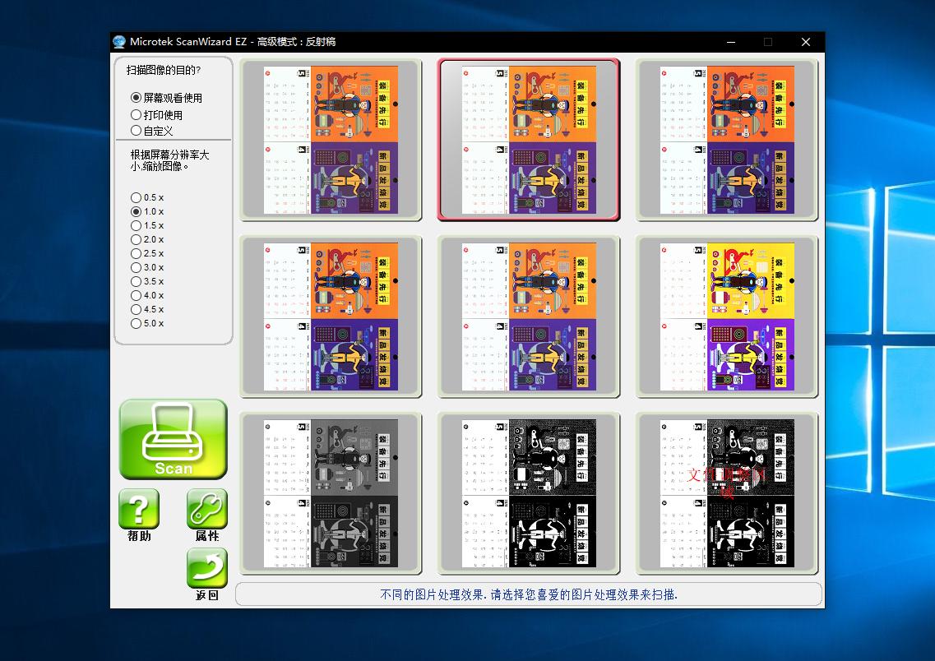The image size is (935, 661).
Task: Select the bottom-middle black-and-white effect thumbnail
Action: pos(529,493)
